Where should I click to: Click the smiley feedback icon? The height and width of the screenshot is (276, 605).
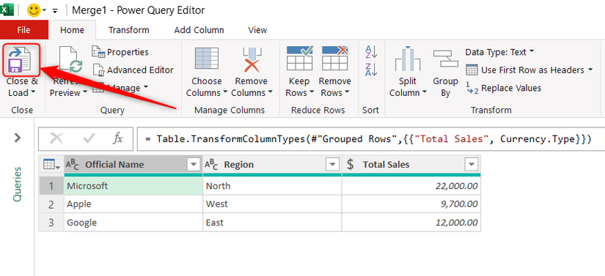pos(34,10)
